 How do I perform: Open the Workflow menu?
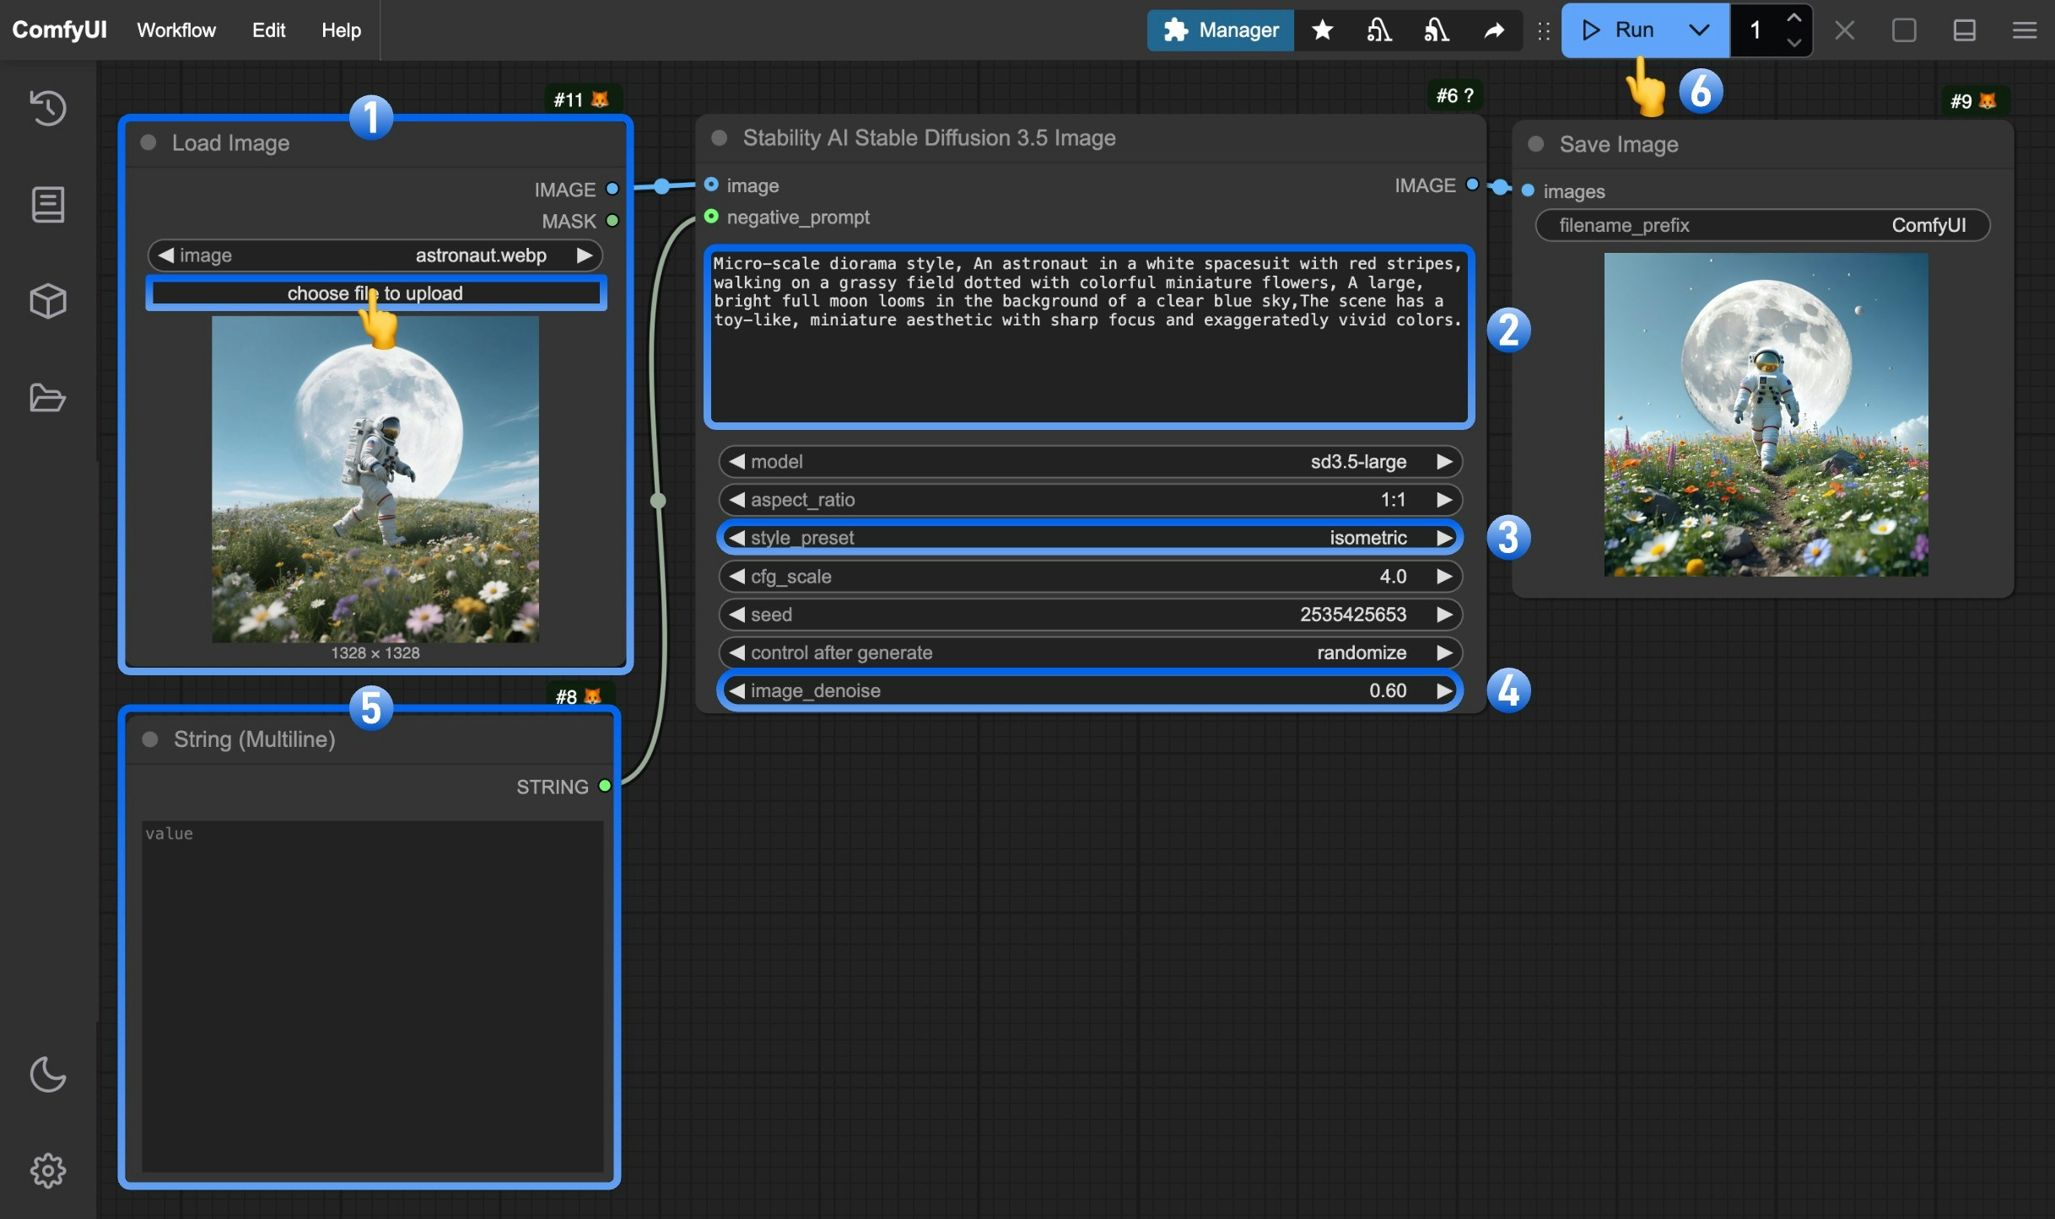coord(175,30)
